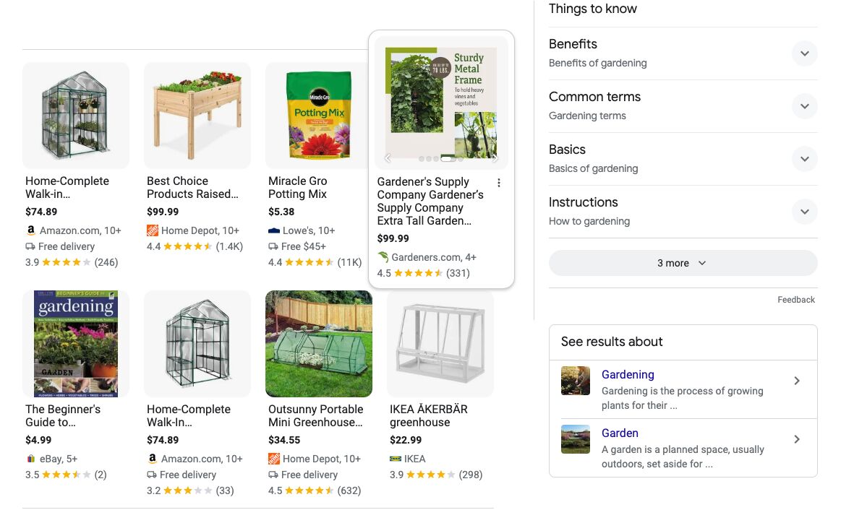
Task: Click the Gardeners.com leaf icon
Action: (383, 256)
